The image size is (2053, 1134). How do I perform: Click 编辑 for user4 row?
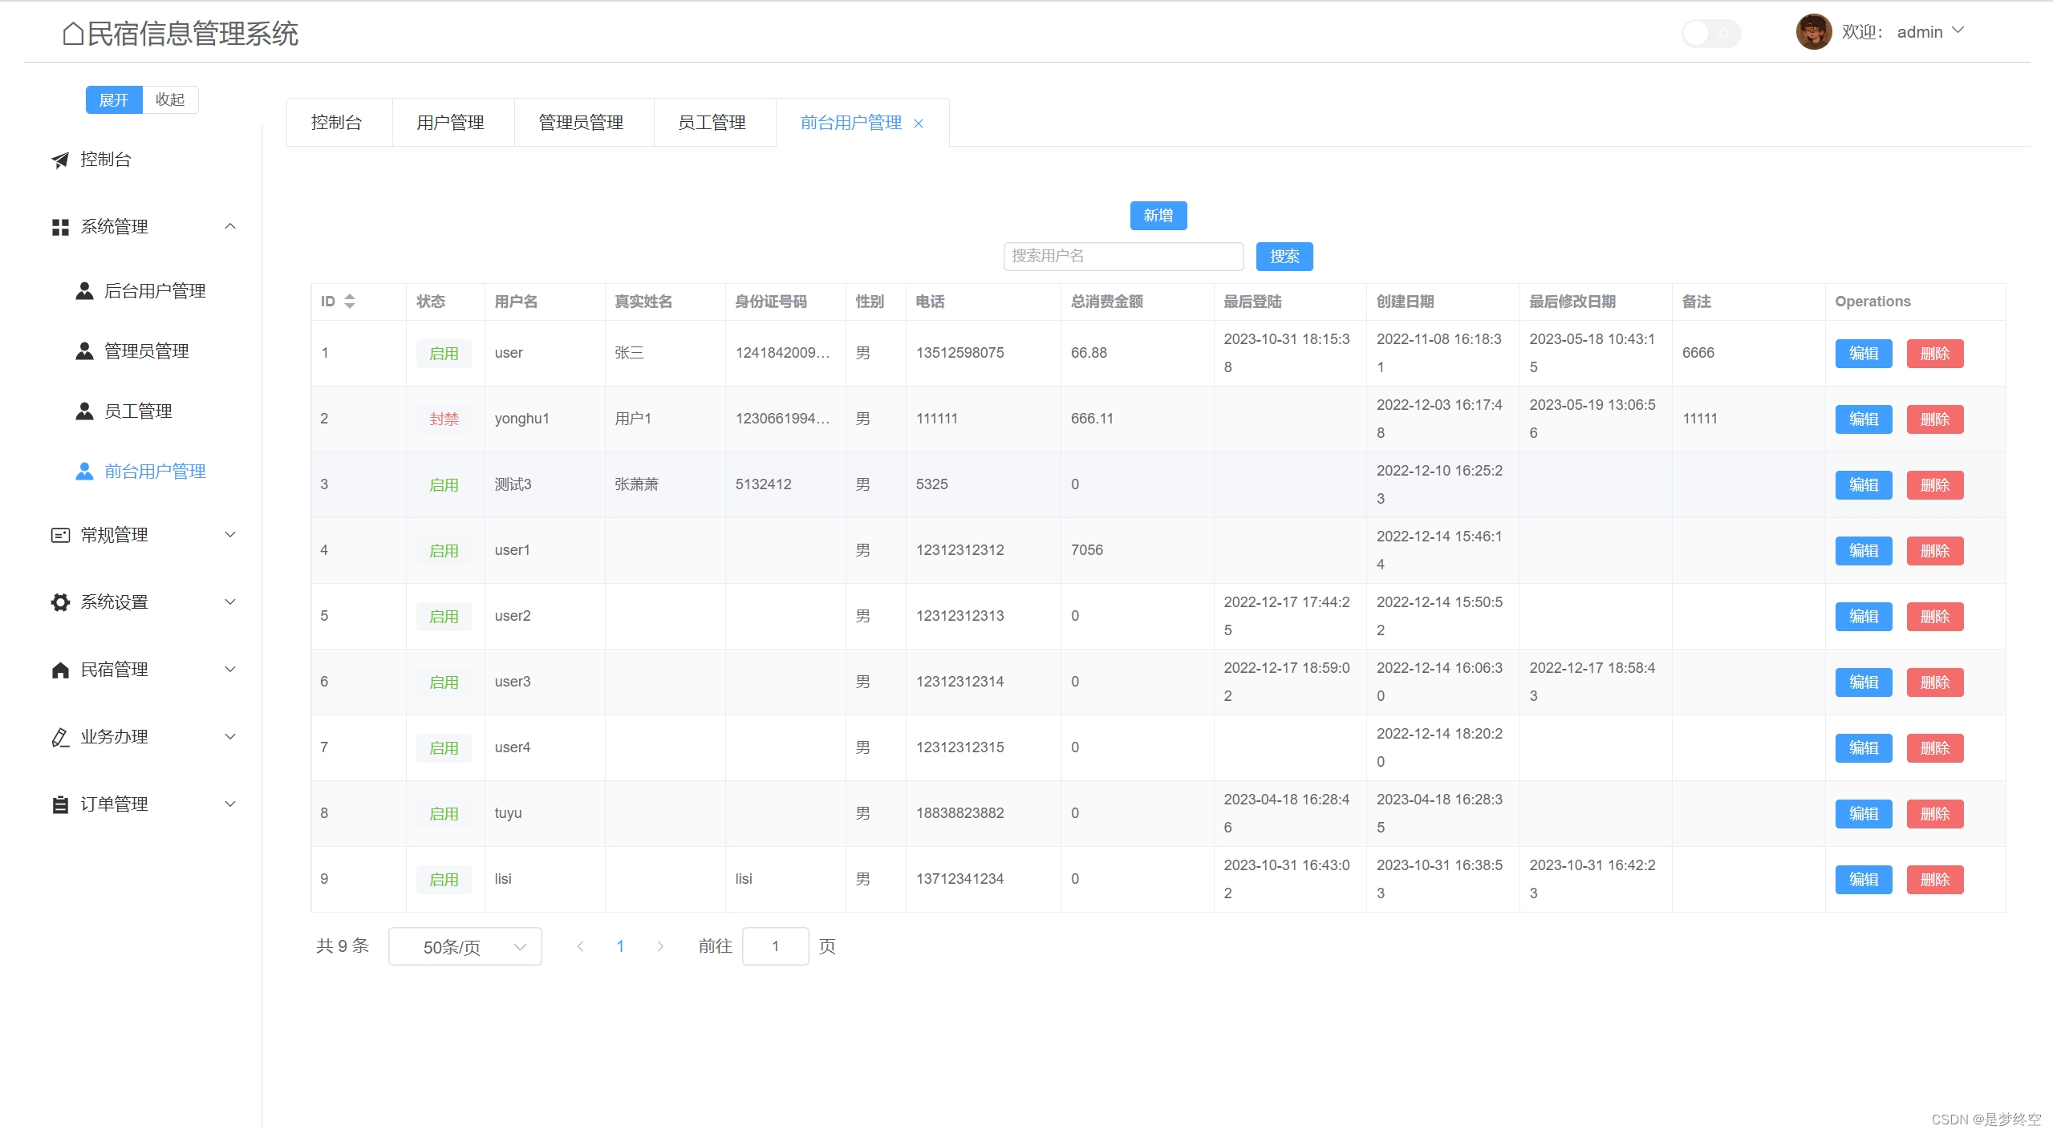[1864, 748]
